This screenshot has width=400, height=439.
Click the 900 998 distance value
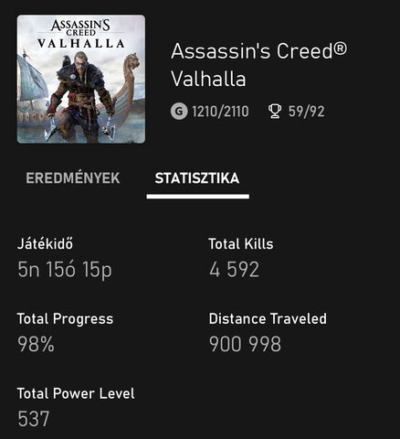click(245, 344)
